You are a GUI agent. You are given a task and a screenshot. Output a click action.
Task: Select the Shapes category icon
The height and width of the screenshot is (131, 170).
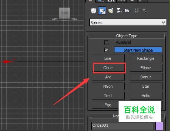pyautogui.click(x=102, y=11)
